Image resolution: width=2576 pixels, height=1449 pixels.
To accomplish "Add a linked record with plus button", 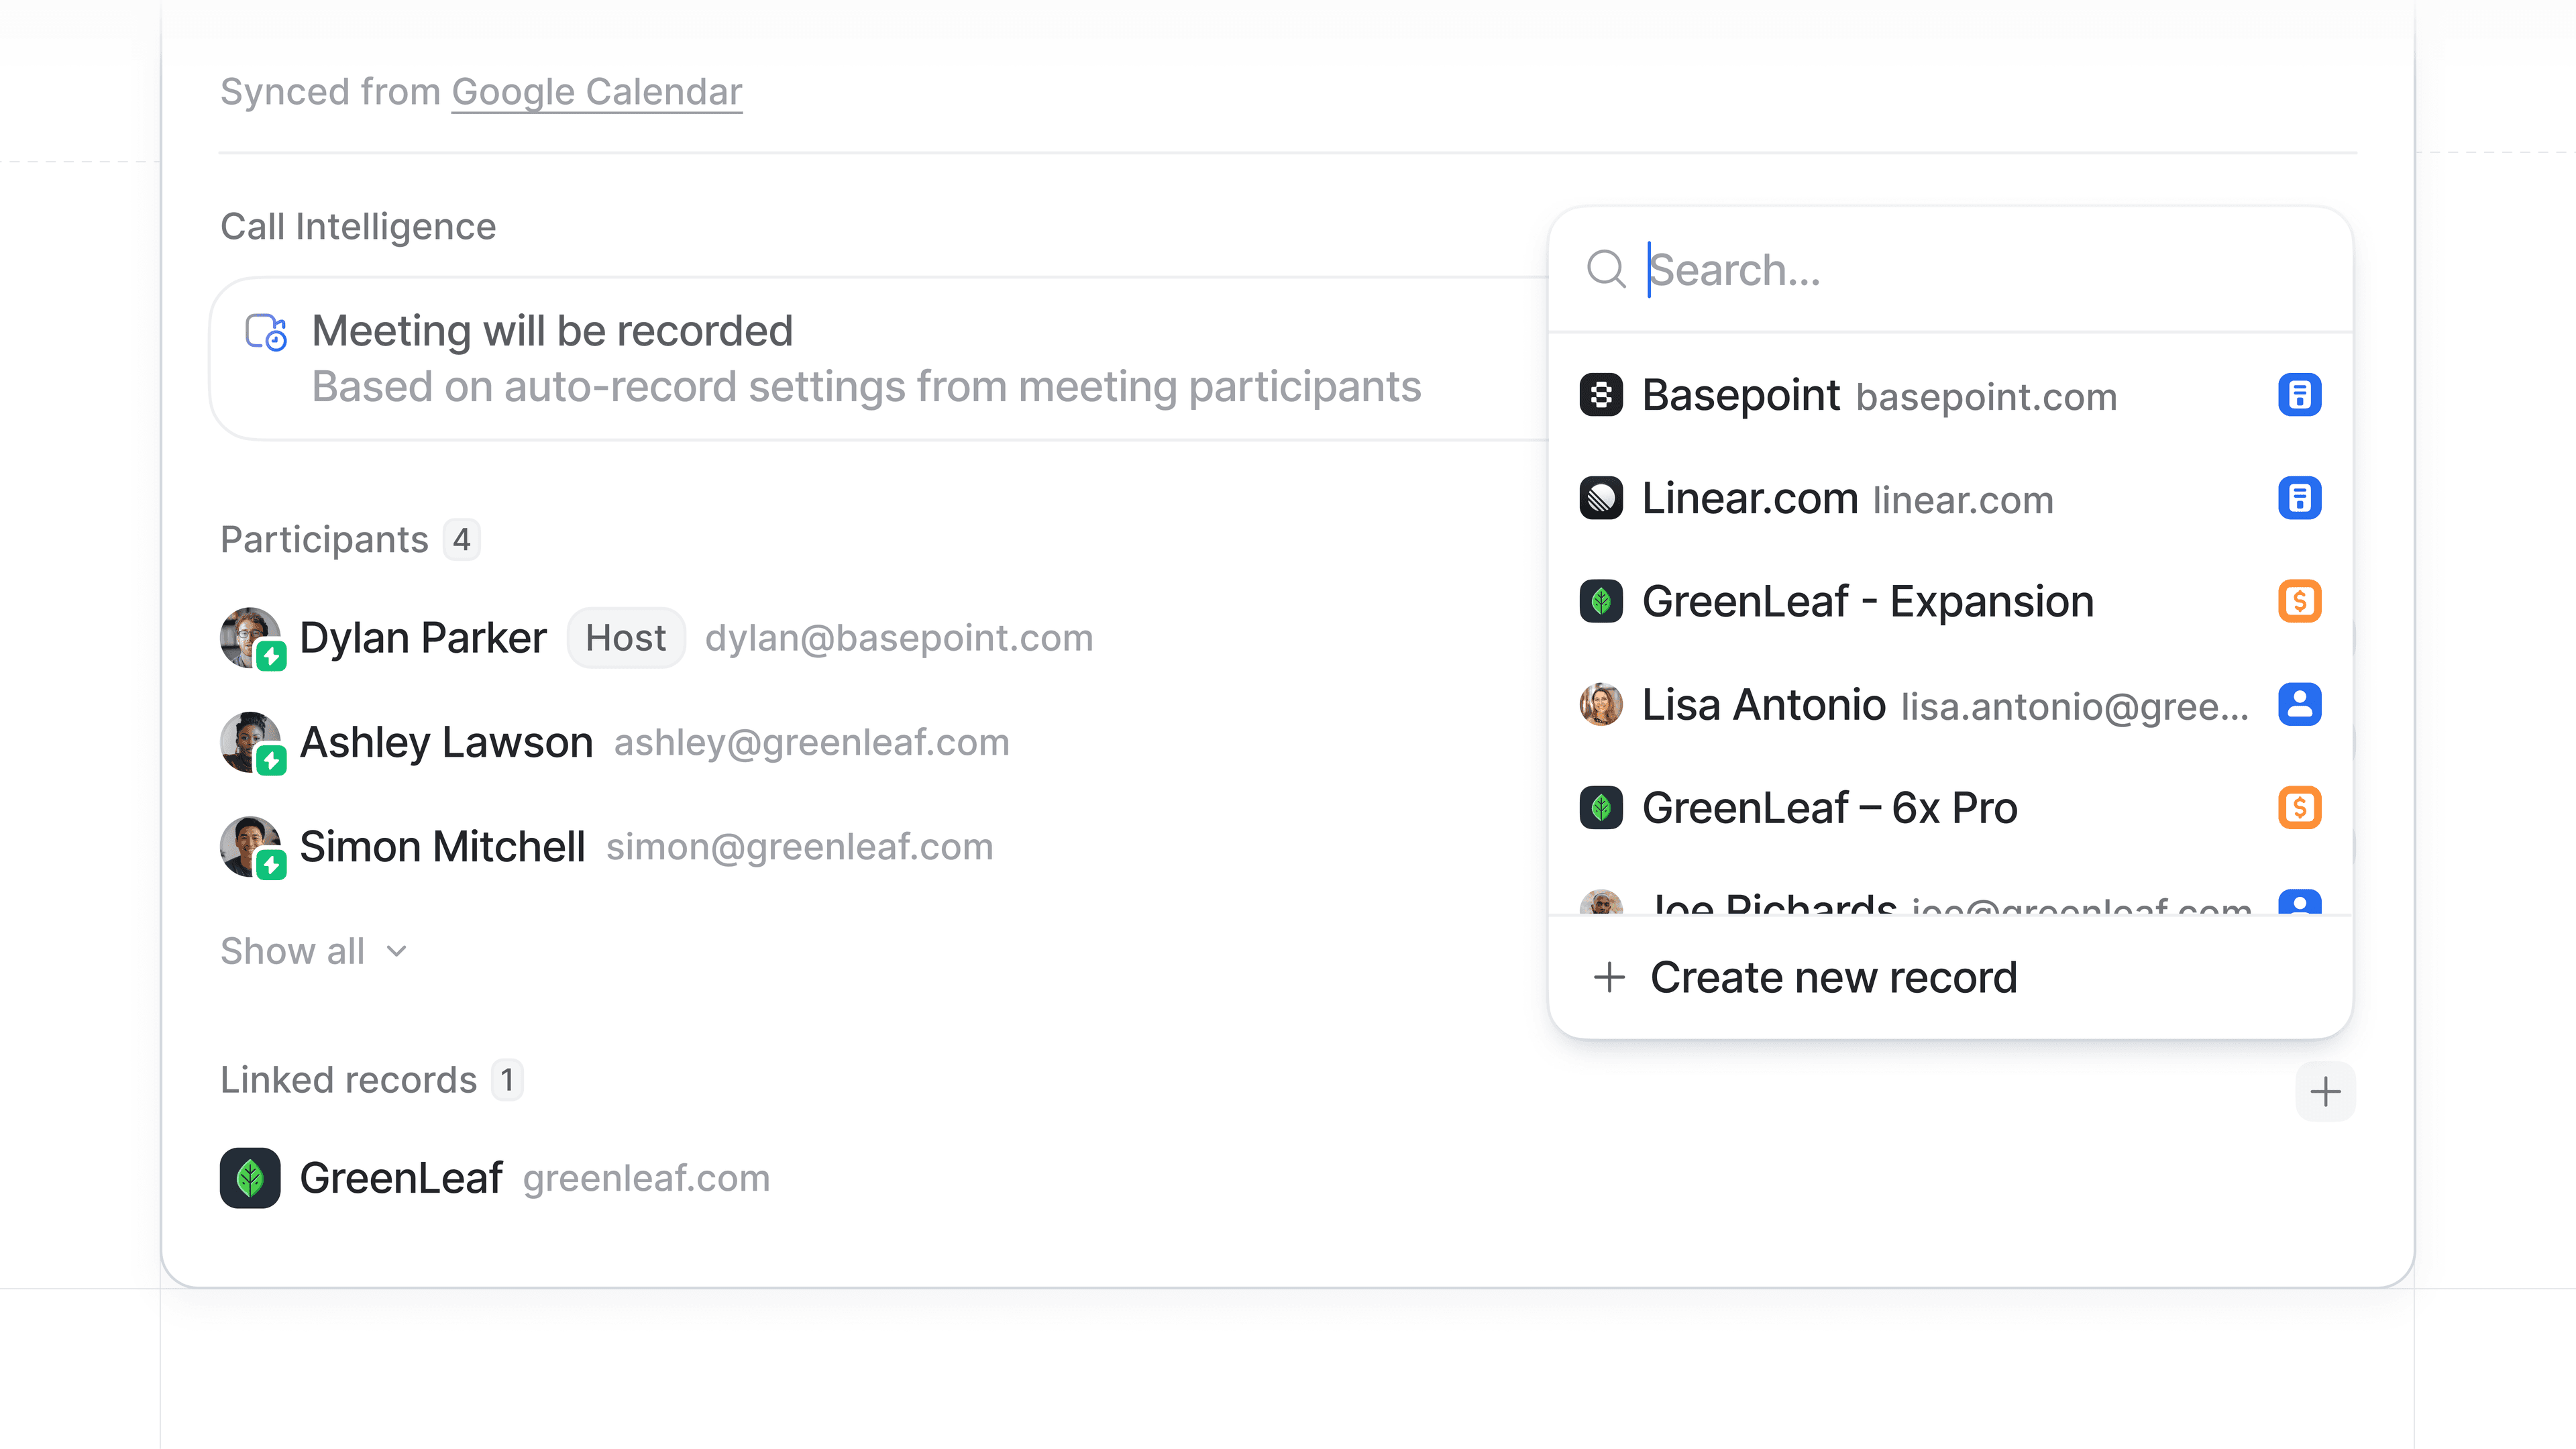I will coord(2325,1091).
